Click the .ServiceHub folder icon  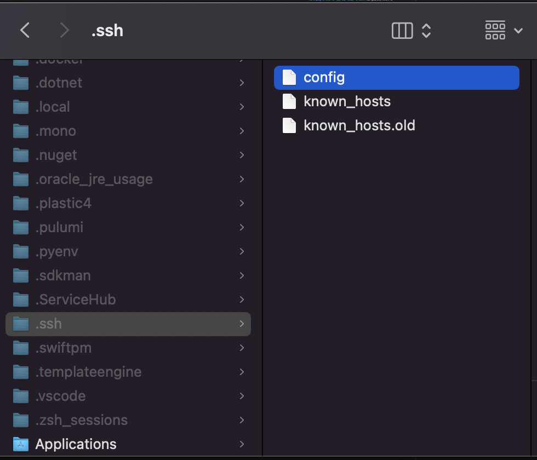click(21, 300)
